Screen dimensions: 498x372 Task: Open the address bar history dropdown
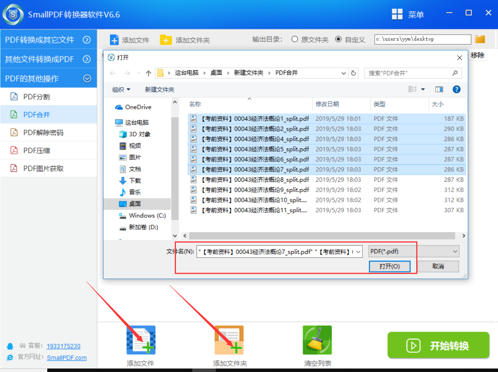pos(343,73)
